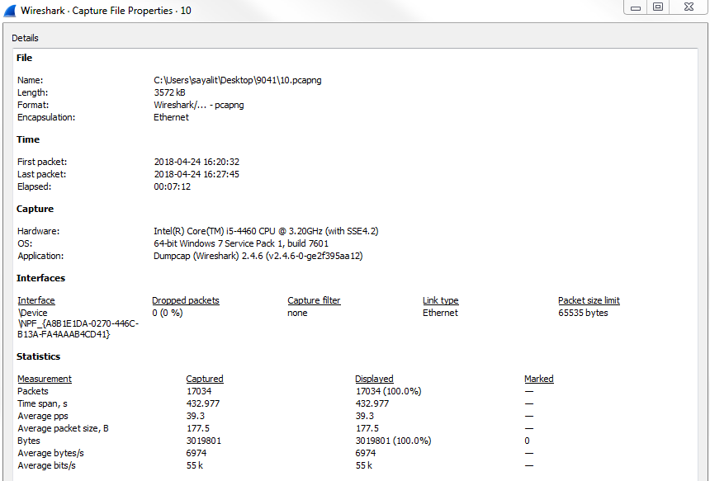This screenshot has height=481, width=710.
Task: Click the Captured column header
Action: pyautogui.click(x=205, y=379)
